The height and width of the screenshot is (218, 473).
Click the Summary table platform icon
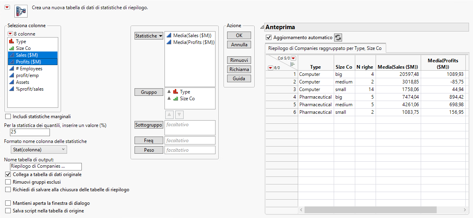(x=21, y=11)
